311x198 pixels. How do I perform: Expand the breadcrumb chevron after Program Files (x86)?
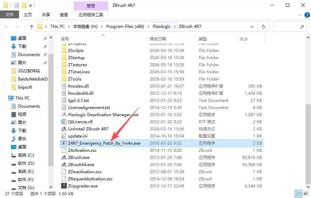148,26
